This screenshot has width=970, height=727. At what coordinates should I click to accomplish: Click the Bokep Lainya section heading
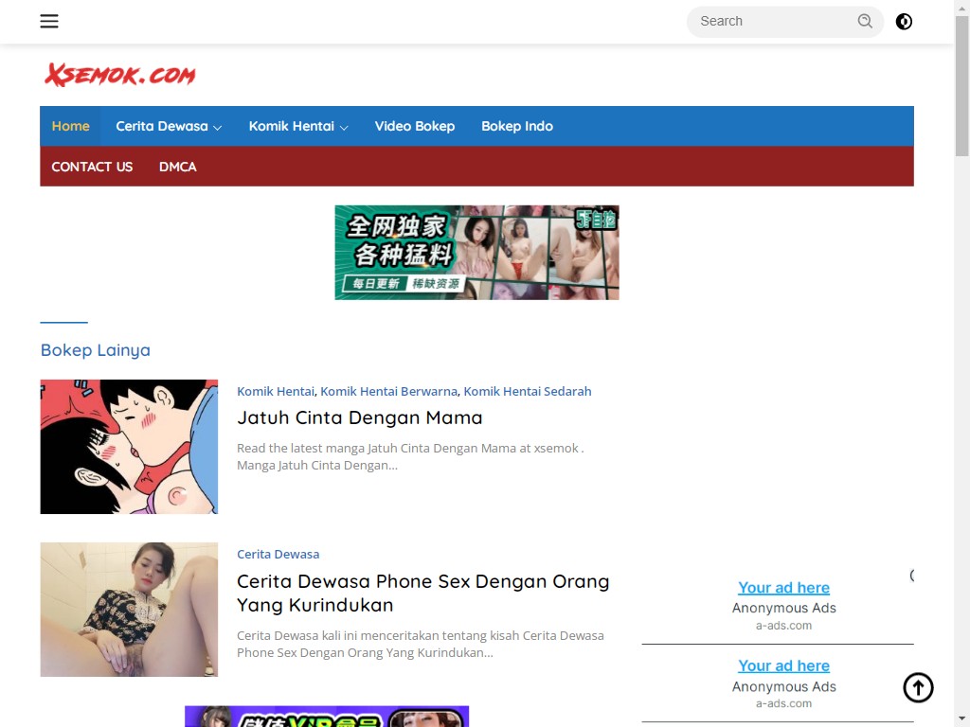(96, 350)
